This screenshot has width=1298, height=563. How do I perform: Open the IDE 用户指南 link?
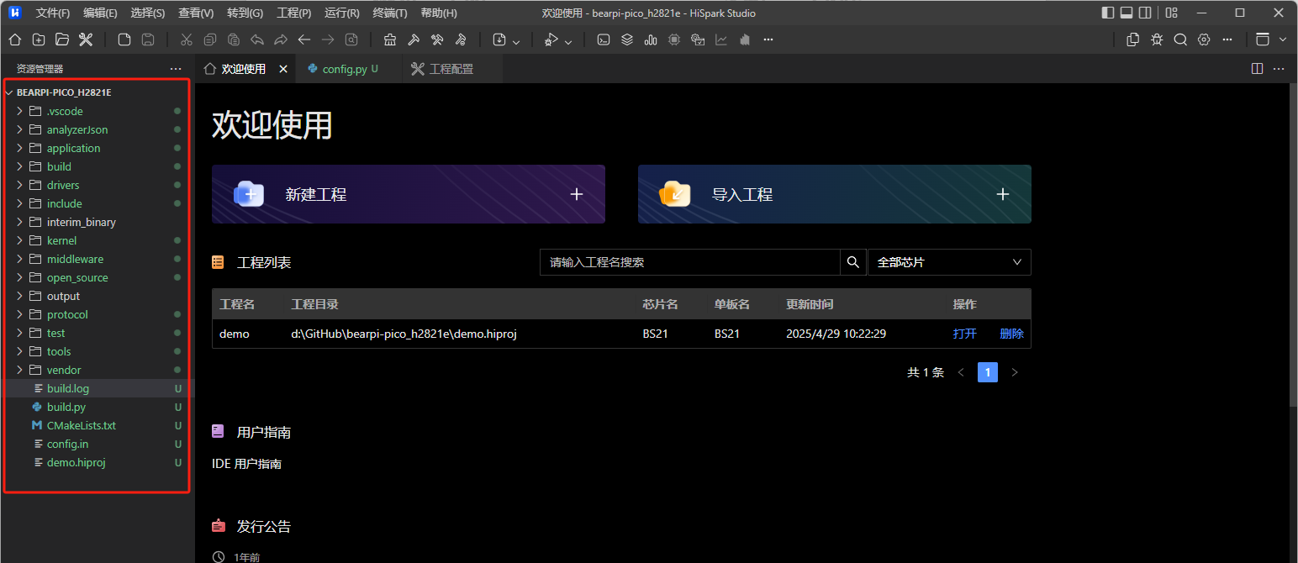point(246,464)
